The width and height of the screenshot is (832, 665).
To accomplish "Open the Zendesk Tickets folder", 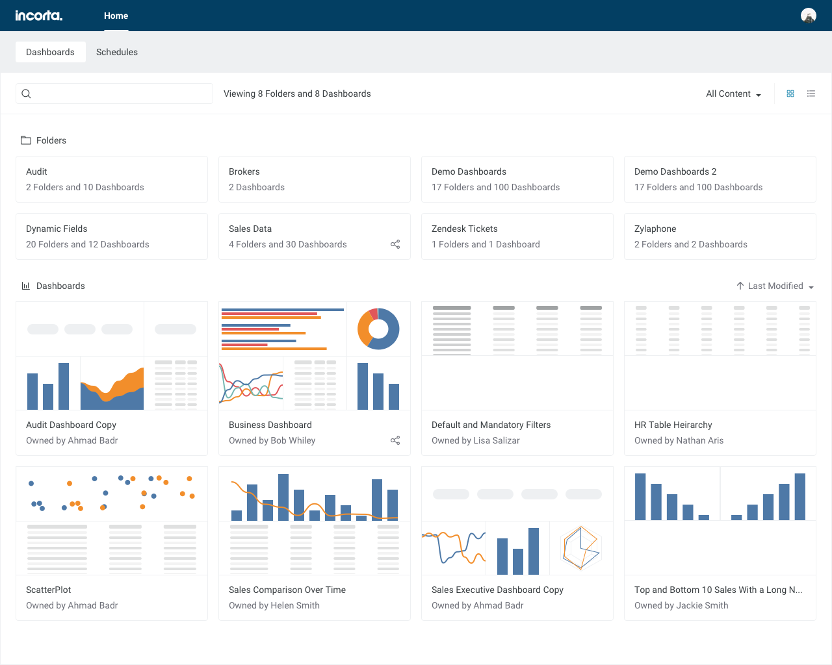I will pos(517,236).
